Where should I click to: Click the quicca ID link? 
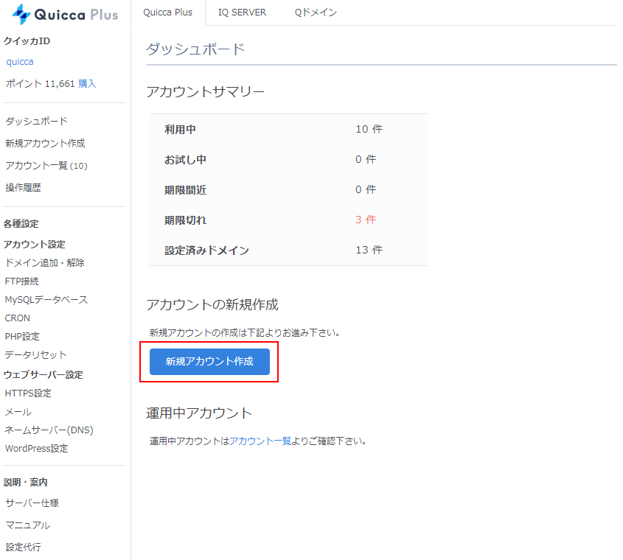pos(20,62)
